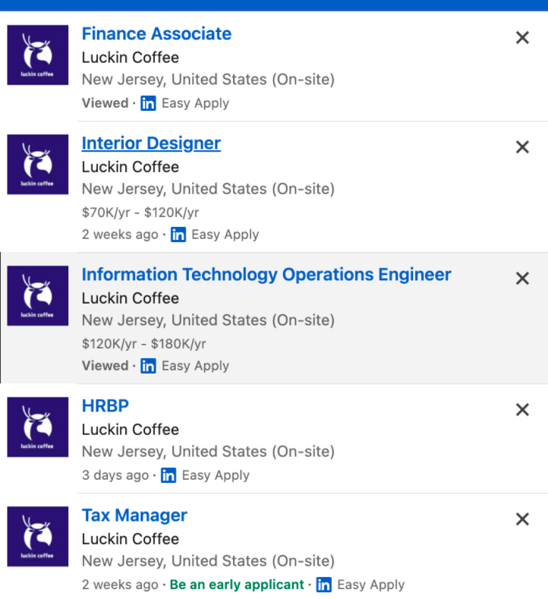Open the Finance Associate job title link
Viewport: 548px width, 599px height.
[156, 33]
